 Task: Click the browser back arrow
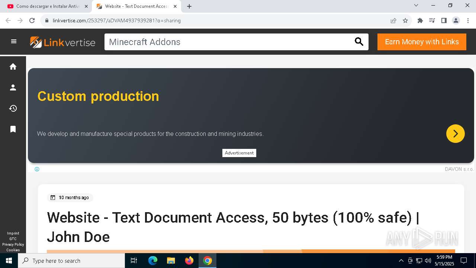point(8,20)
